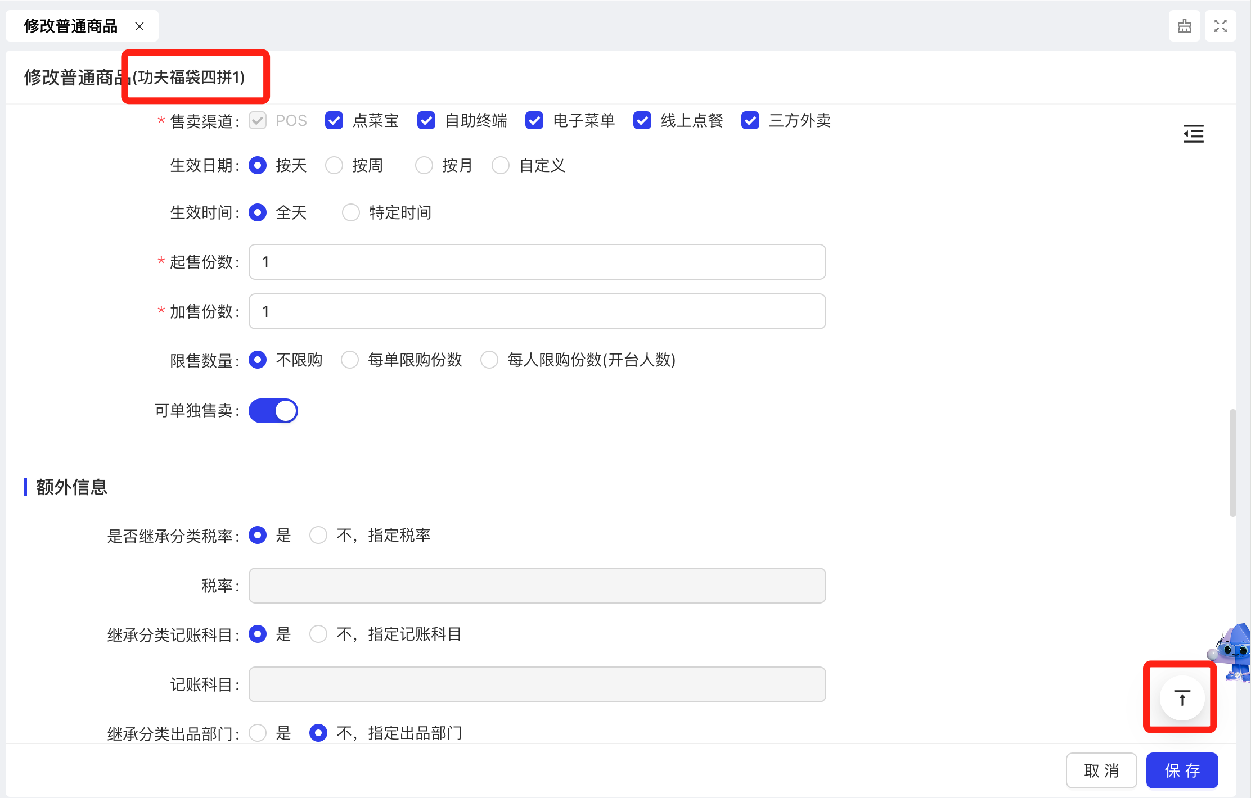
Task: Click the back-to-top arrow button
Action: coord(1182,698)
